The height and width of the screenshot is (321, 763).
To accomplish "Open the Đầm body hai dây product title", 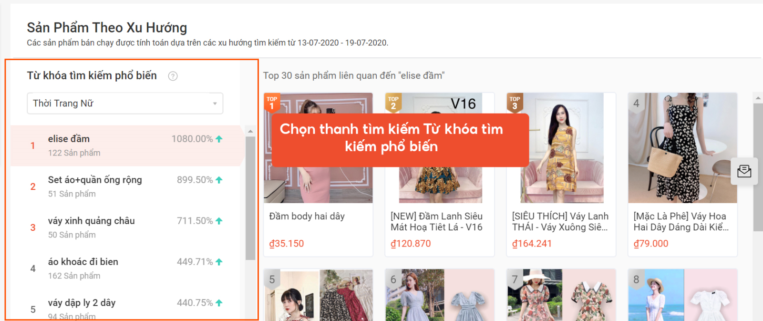I will coord(307,216).
